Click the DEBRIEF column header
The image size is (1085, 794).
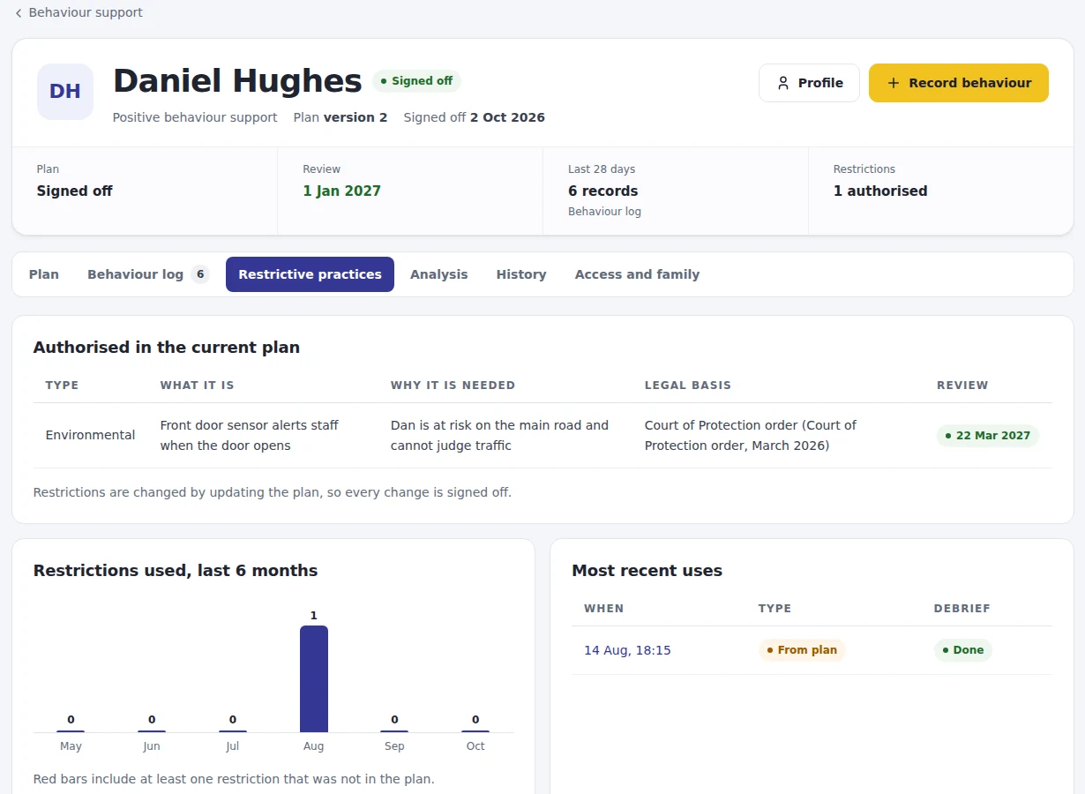coord(962,609)
